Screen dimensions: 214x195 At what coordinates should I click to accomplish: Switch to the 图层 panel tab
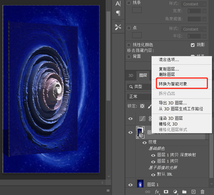(143, 75)
